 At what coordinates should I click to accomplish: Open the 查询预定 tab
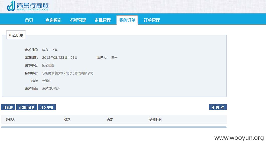pos(54,20)
